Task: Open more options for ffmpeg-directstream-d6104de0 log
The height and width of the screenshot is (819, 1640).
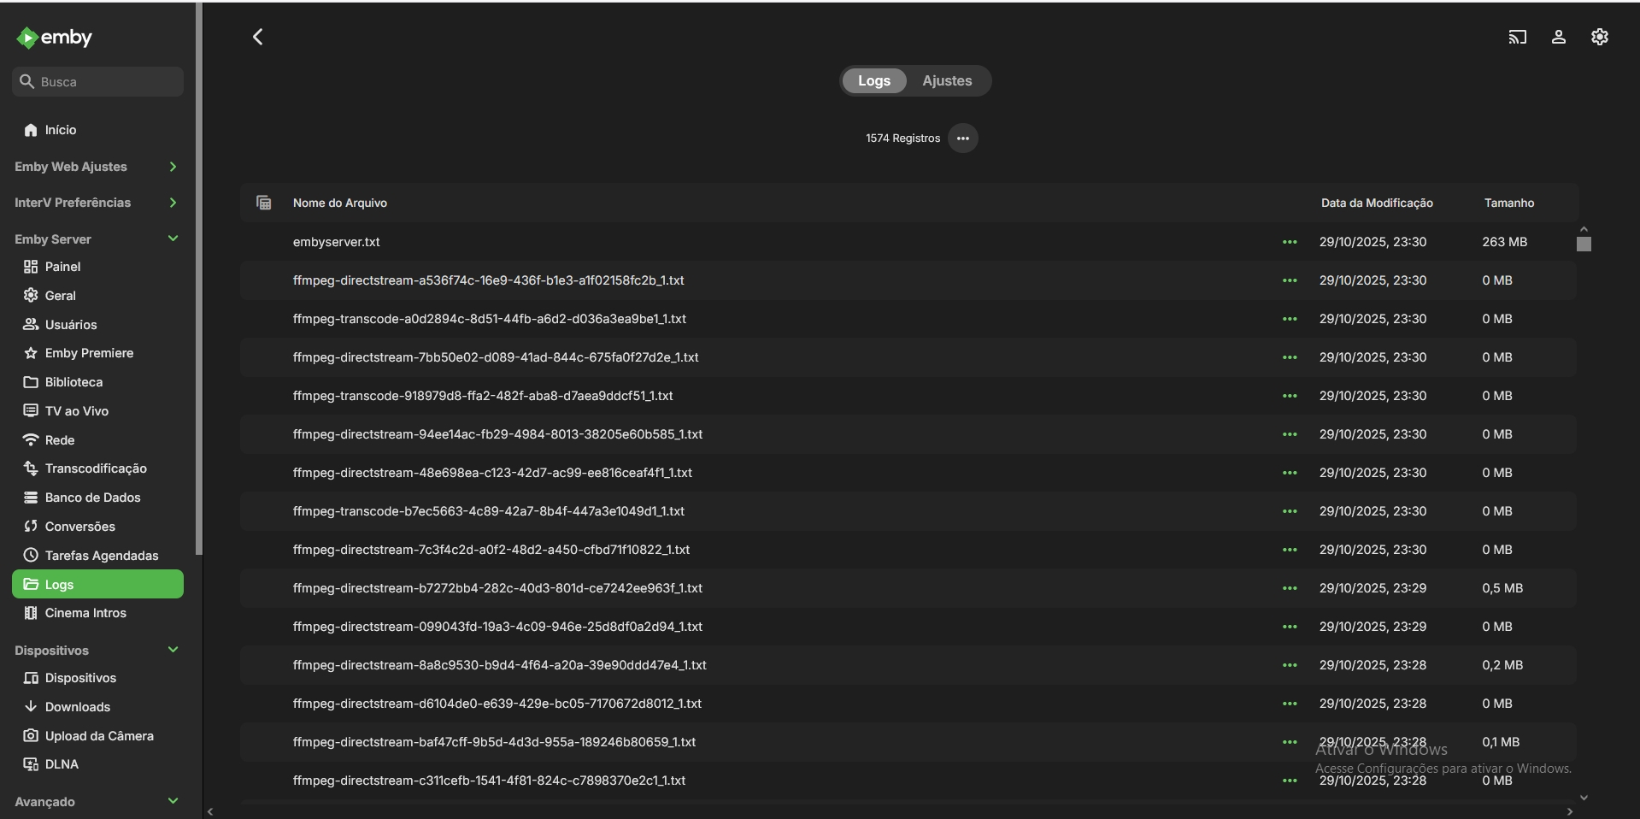Action: click(1290, 704)
